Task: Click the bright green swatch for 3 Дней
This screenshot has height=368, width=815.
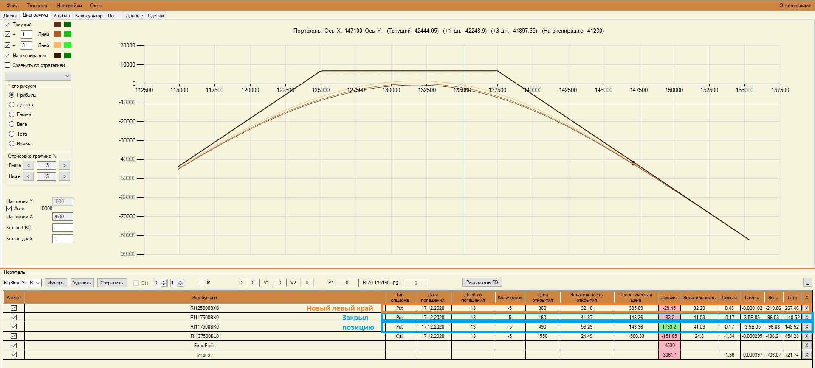Action: 68,45
